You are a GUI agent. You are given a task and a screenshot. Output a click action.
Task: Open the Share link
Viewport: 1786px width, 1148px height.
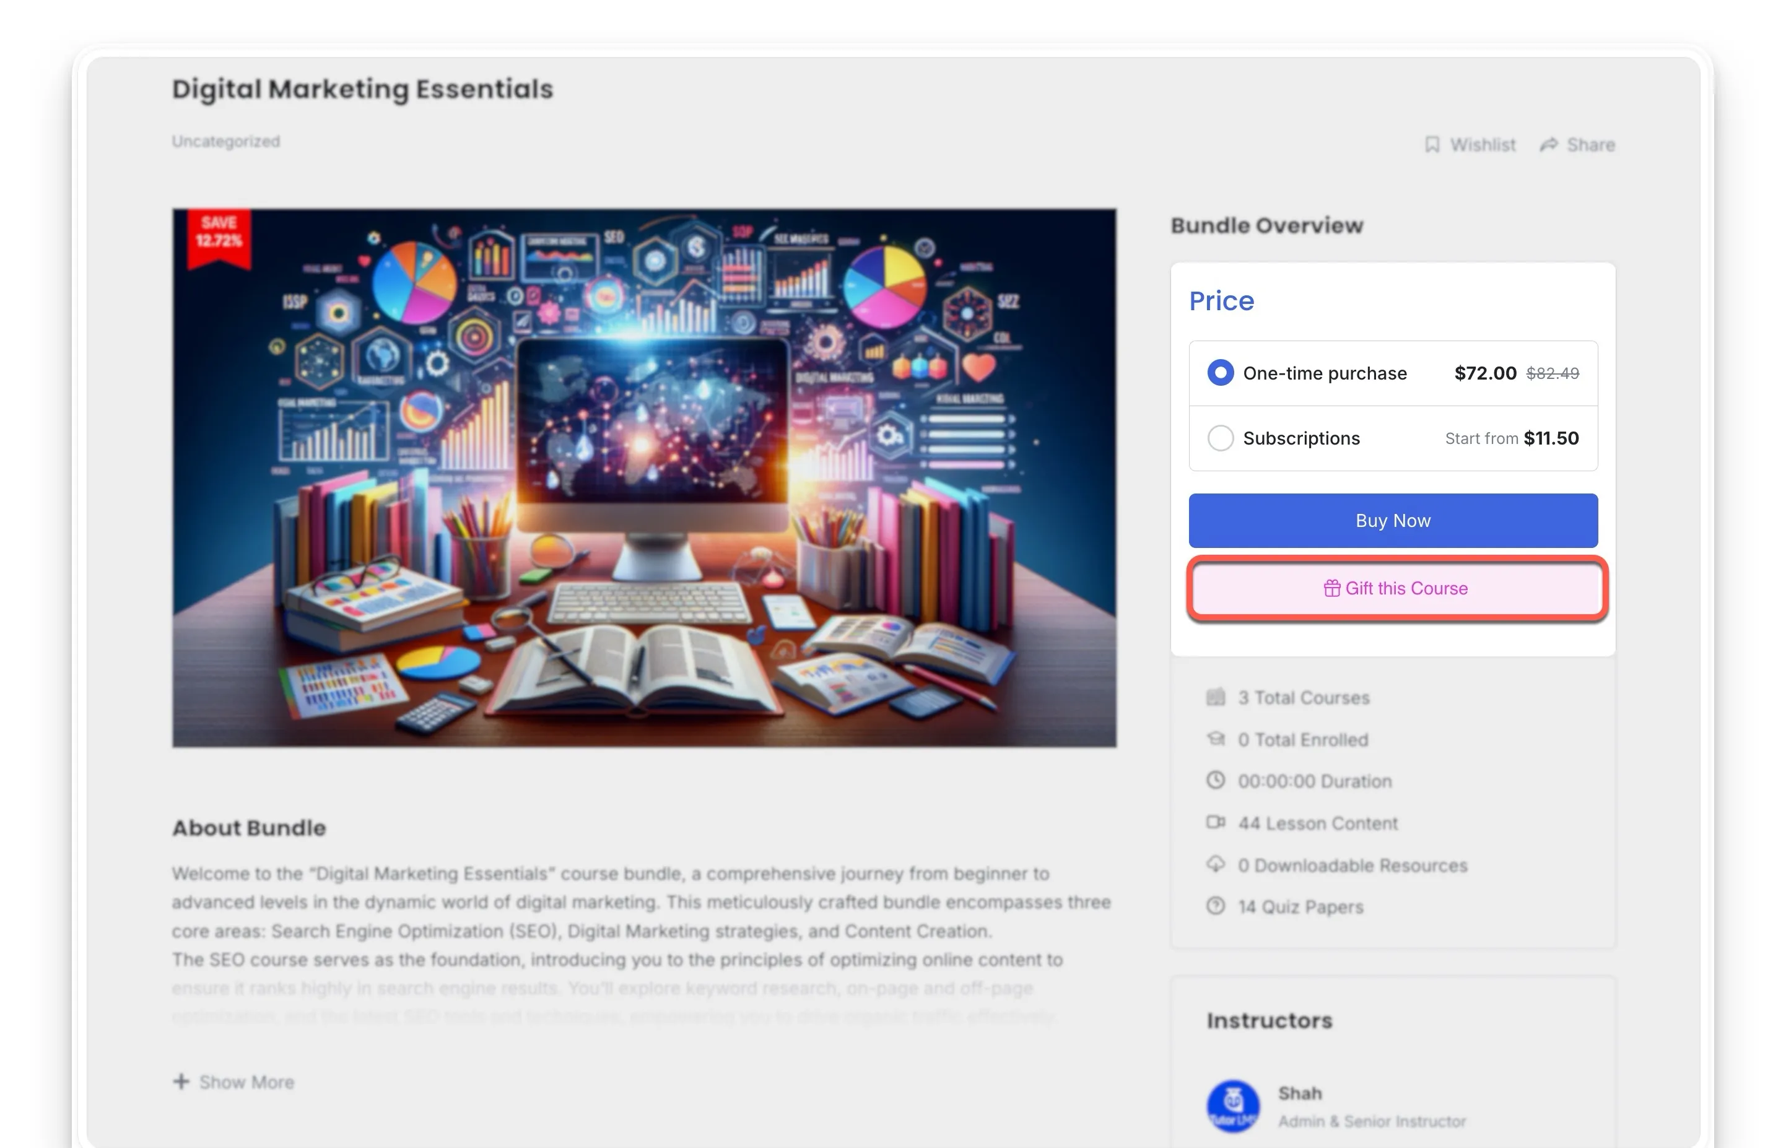point(1577,145)
